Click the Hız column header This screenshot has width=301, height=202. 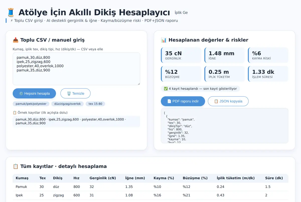[77, 178]
